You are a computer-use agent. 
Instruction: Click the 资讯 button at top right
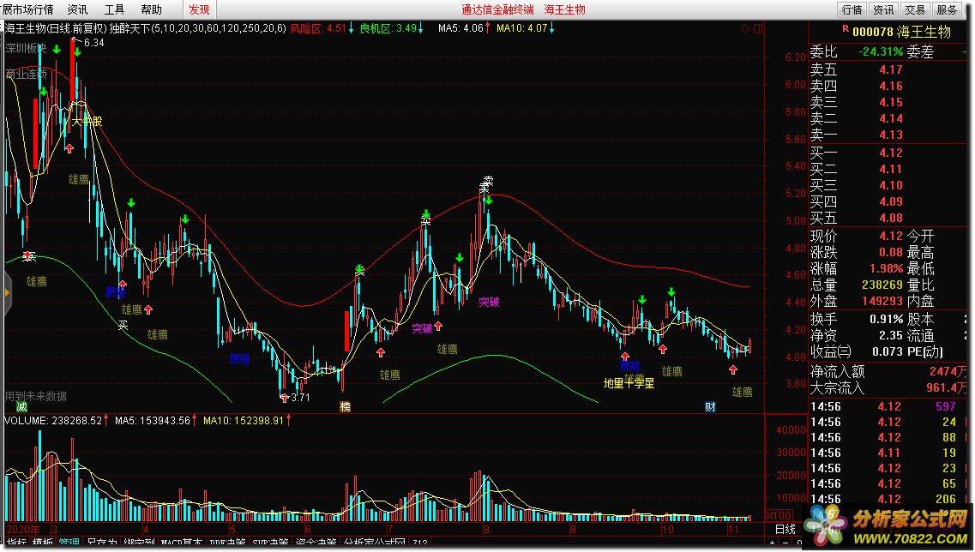[x=883, y=9]
